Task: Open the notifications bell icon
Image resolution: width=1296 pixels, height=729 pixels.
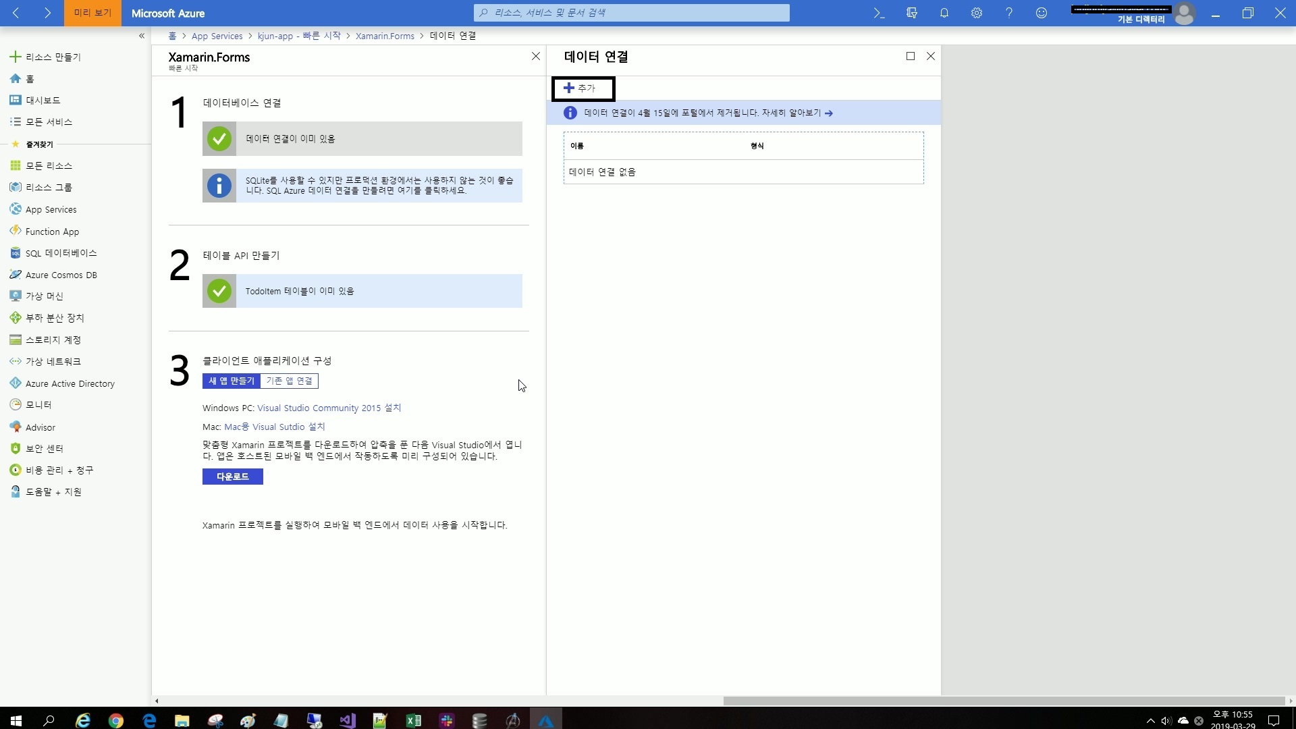Action: 944,13
